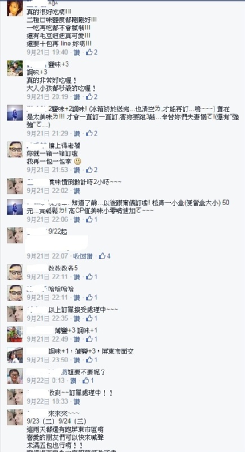Click child avatar on 0:13 comment

(15, 376)
